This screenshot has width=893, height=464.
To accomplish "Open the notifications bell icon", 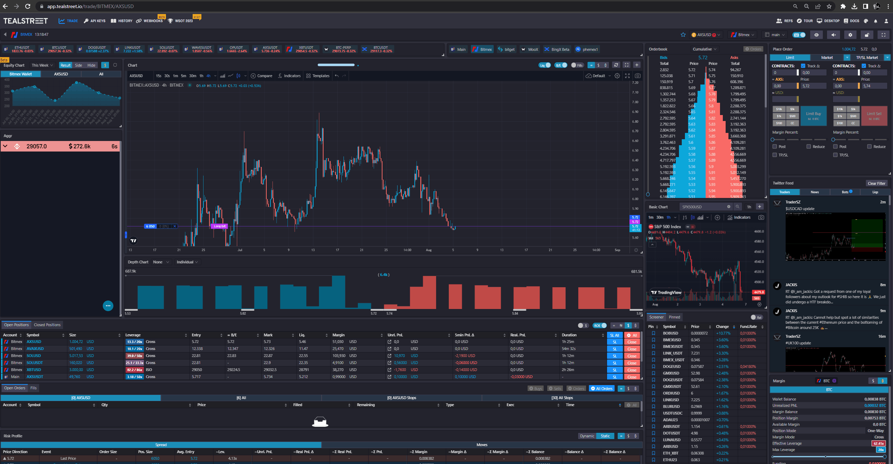I will tap(875, 21).
